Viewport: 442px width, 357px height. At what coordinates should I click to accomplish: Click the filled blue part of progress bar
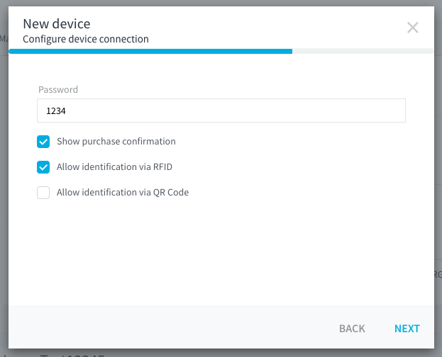tap(150, 51)
